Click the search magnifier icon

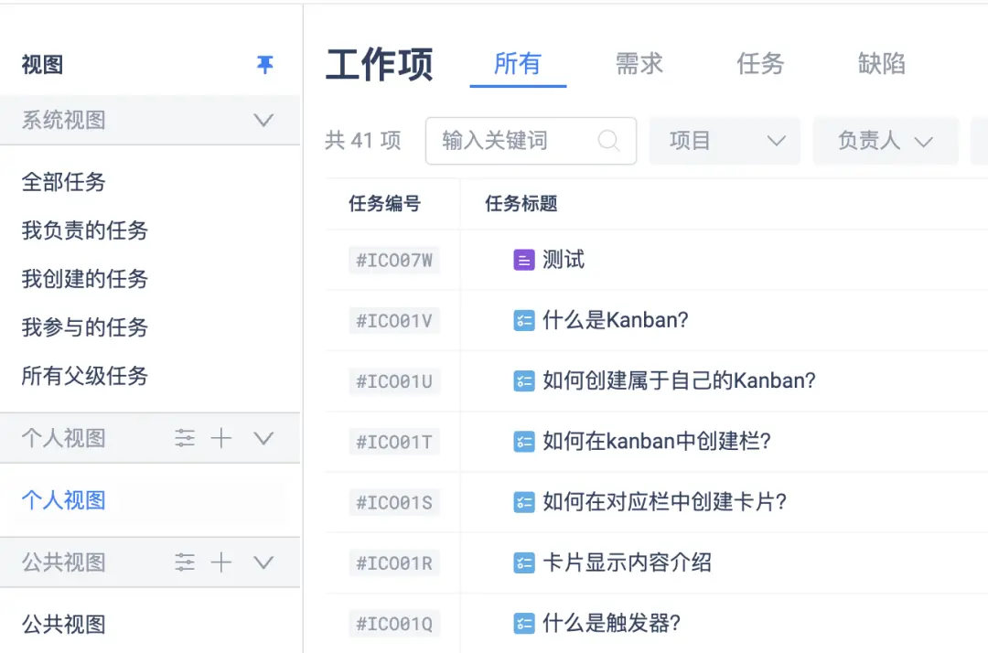[608, 141]
